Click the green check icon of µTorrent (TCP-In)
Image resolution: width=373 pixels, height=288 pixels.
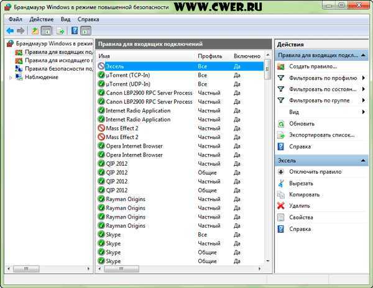tap(101, 74)
